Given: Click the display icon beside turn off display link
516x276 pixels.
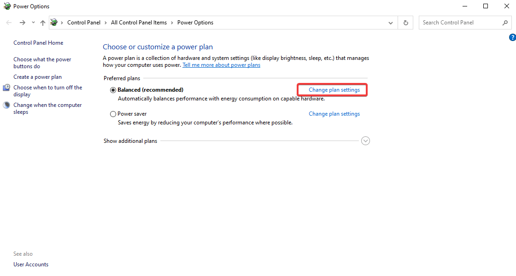Looking at the screenshot, I should (6, 87).
